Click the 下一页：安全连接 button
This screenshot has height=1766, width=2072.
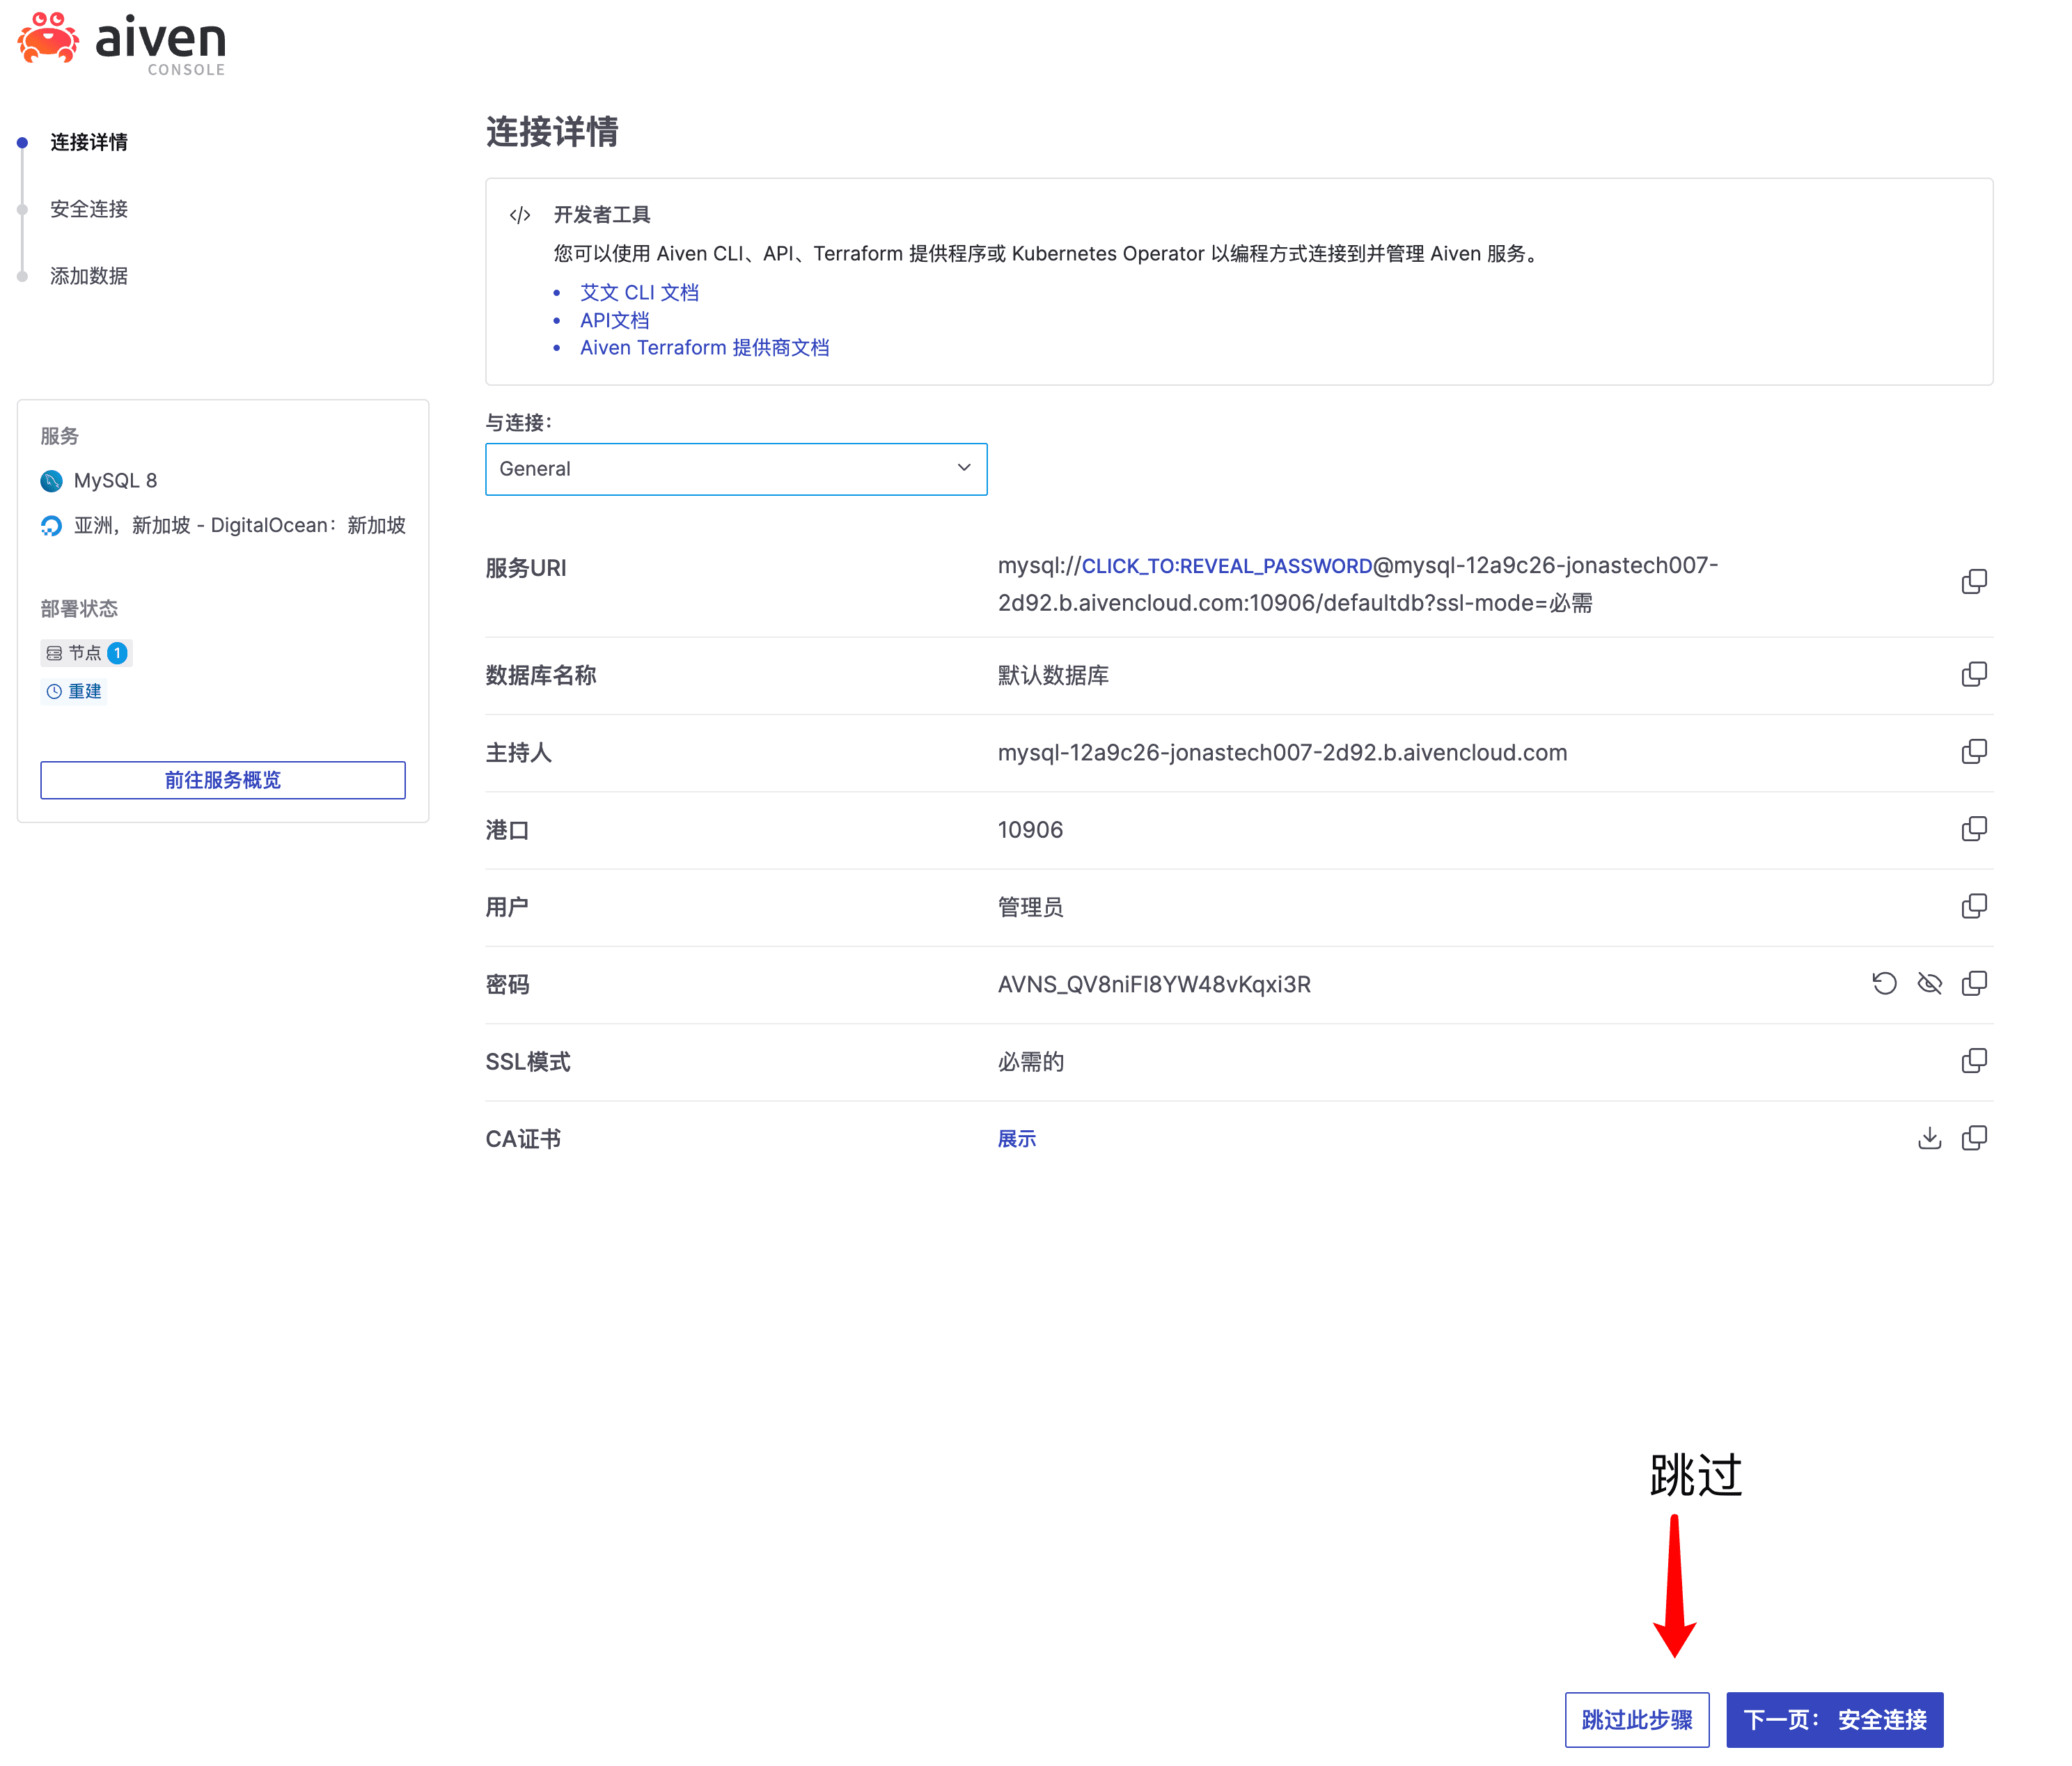click(1834, 1719)
